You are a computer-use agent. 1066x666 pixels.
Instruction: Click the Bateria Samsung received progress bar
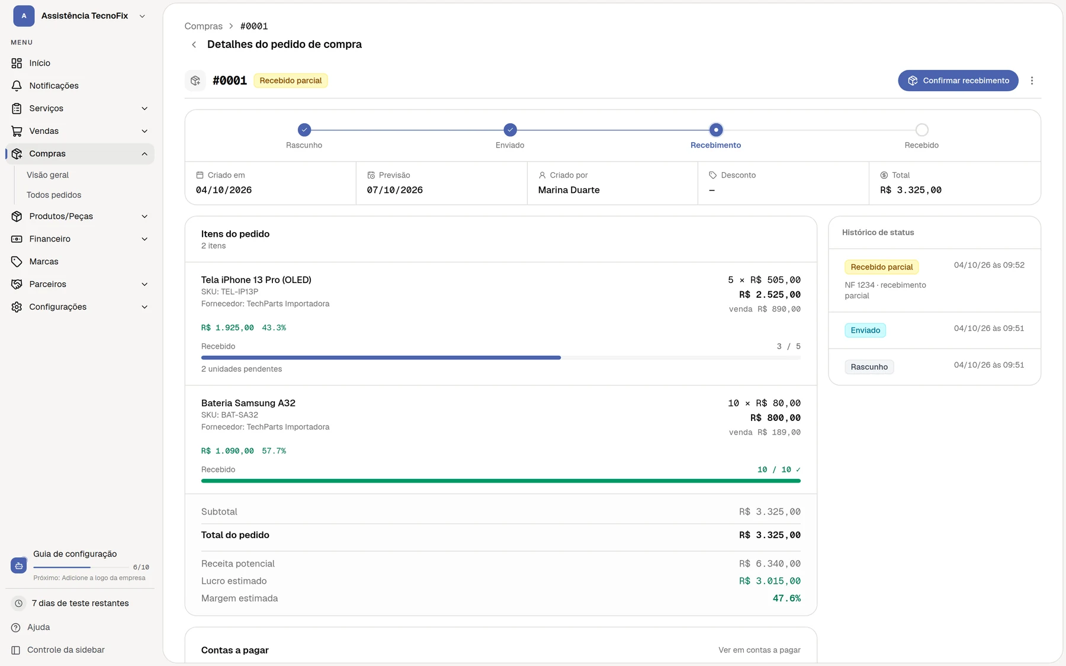click(x=500, y=481)
